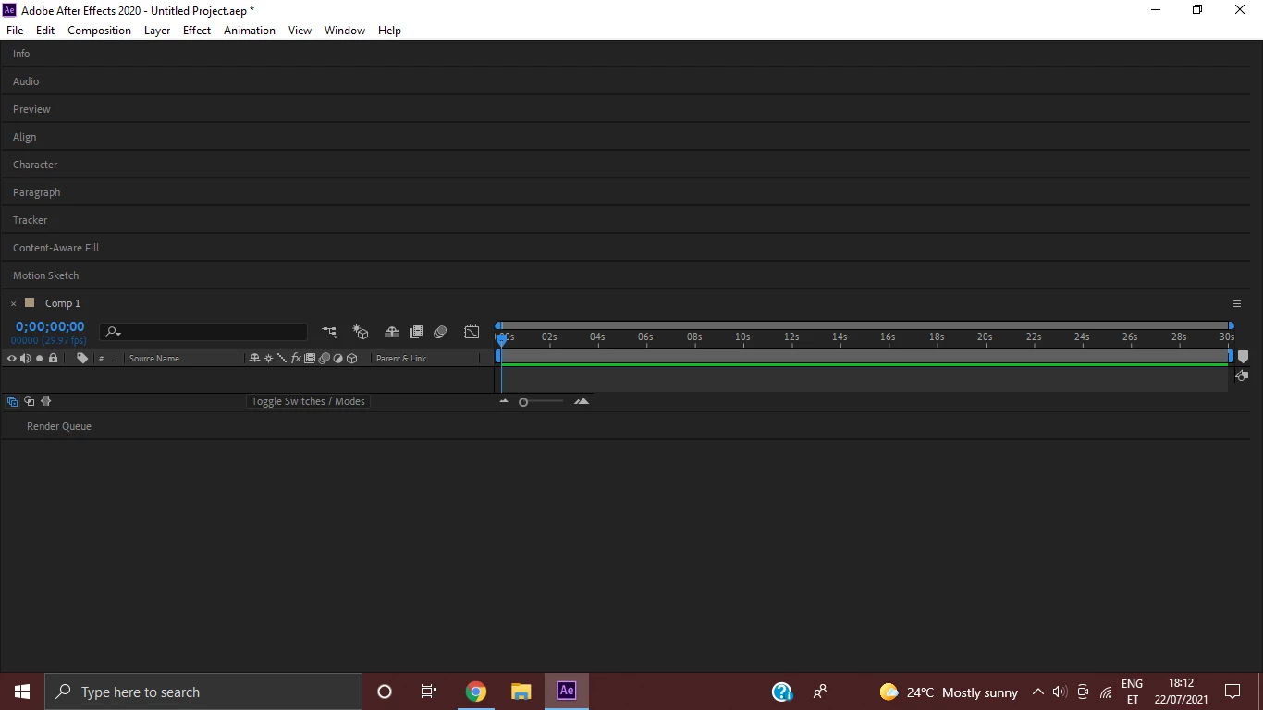Viewport: 1263px width, 710px height.
Task: Click the timeline zoom slider handle
Action: click(523, 401)
